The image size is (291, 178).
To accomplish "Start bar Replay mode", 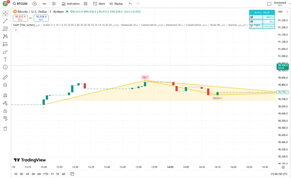I will pyautogui.click(x=116, y=4).
